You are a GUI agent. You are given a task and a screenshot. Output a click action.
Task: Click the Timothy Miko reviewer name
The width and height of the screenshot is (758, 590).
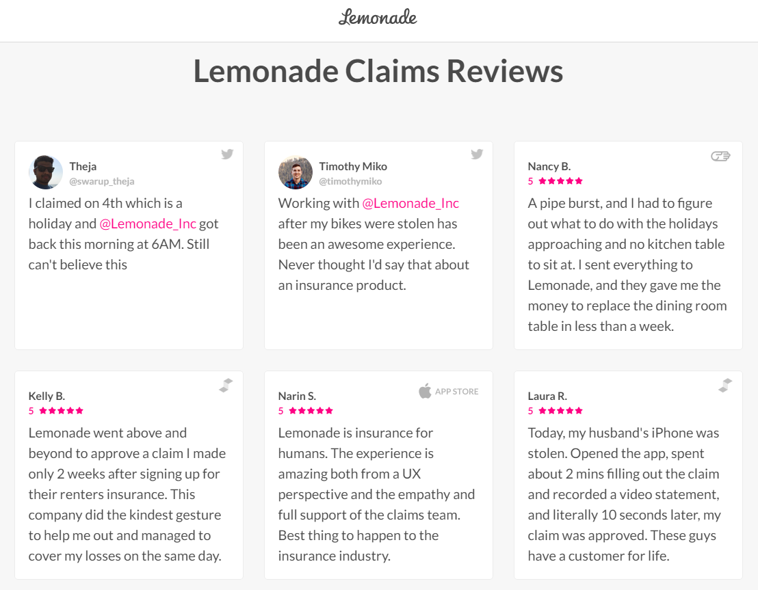353,166
